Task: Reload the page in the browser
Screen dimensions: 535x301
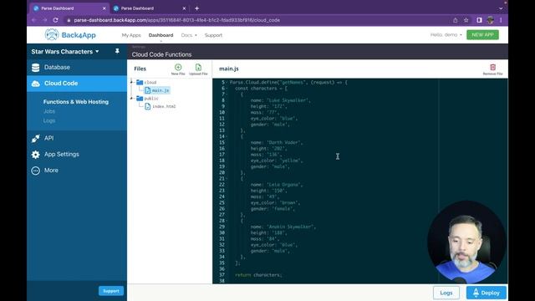Action: tap(56, 20)
